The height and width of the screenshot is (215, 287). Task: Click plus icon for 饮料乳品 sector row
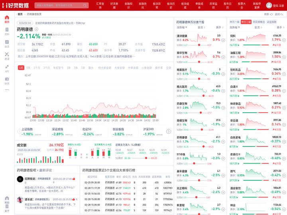click(x=284, y=74)
